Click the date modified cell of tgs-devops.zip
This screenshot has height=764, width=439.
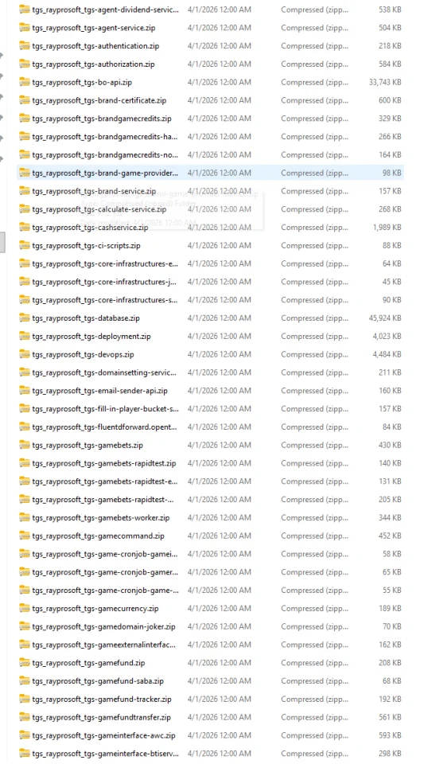point(219,354)
